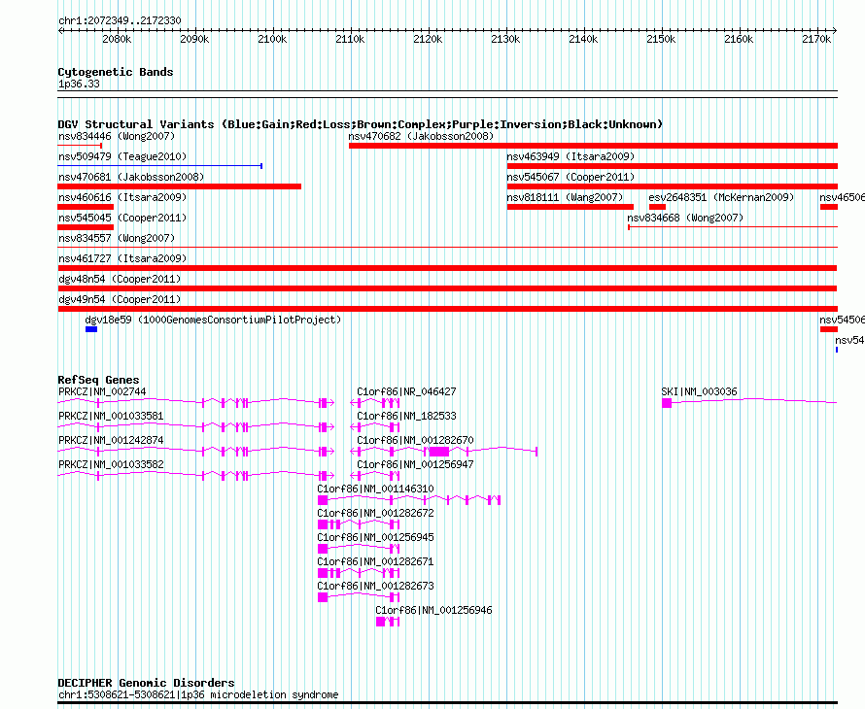Select the 1p36 microdeletion syndrome entry

coord(198,694)
